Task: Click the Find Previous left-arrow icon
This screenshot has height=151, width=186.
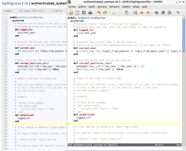Action: pos(148,12)
